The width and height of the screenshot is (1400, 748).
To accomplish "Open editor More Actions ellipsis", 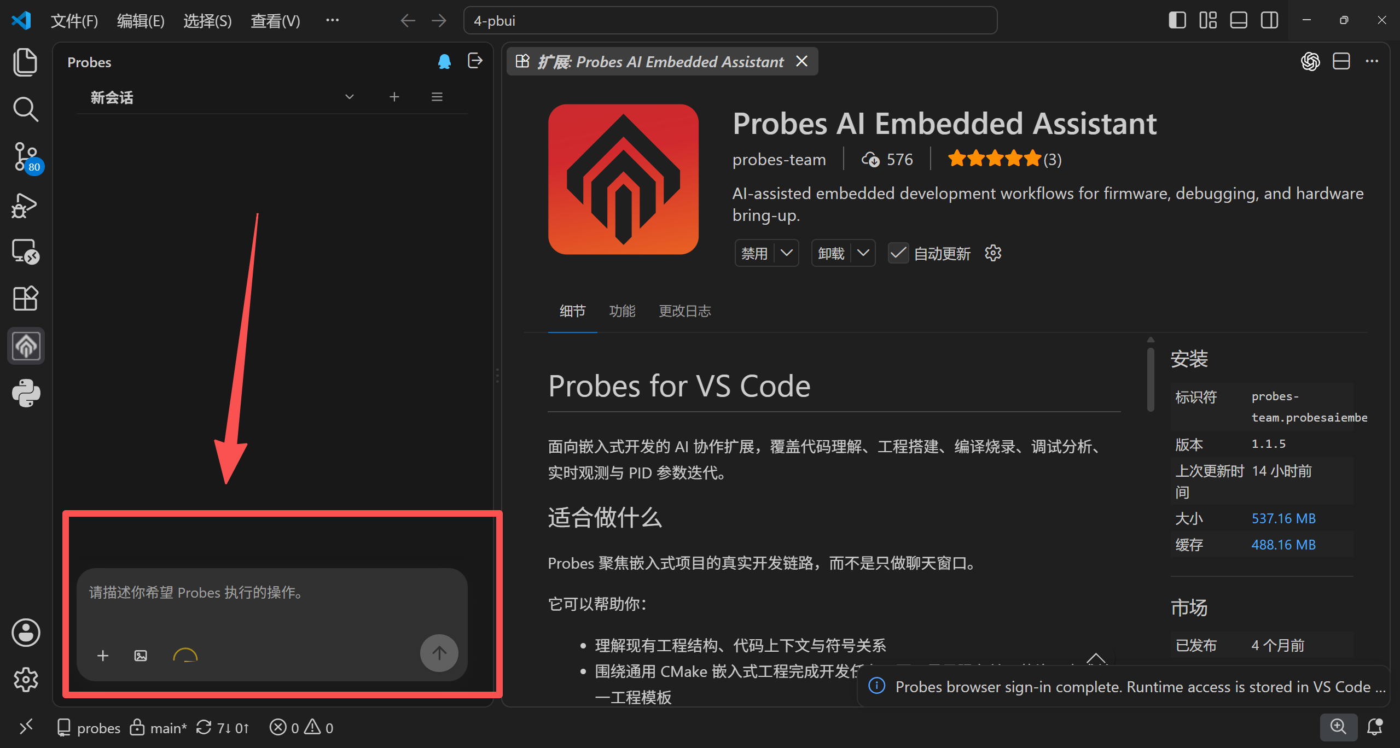I will tap(1372, 61).
